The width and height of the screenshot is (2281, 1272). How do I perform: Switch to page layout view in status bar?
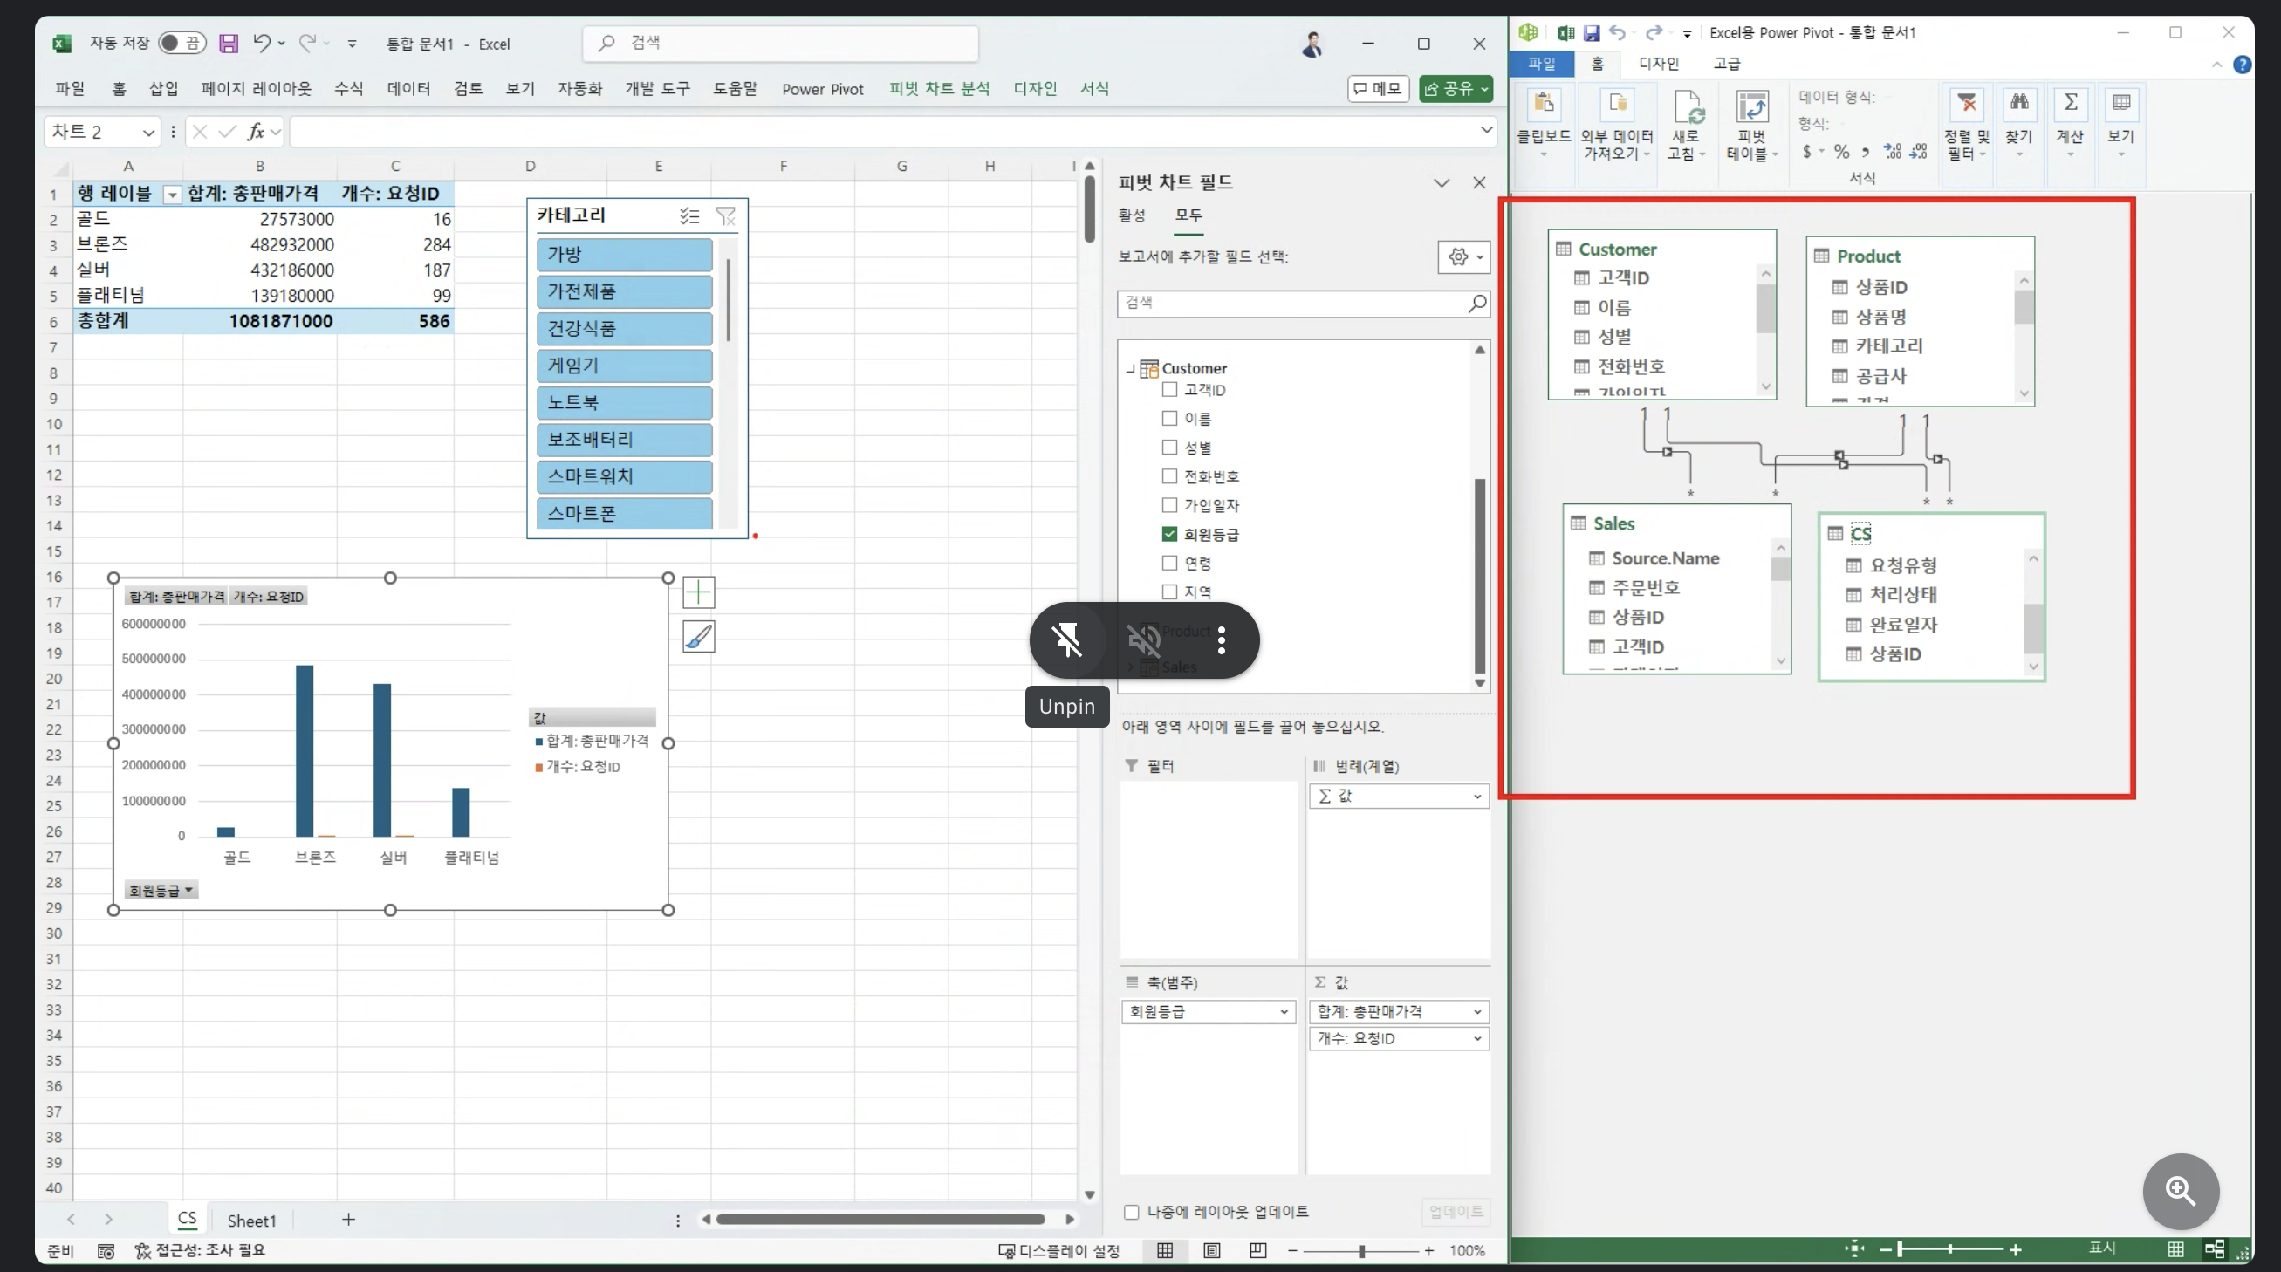point(1211,1250)
